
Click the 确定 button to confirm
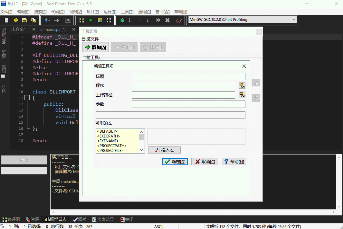175,162
